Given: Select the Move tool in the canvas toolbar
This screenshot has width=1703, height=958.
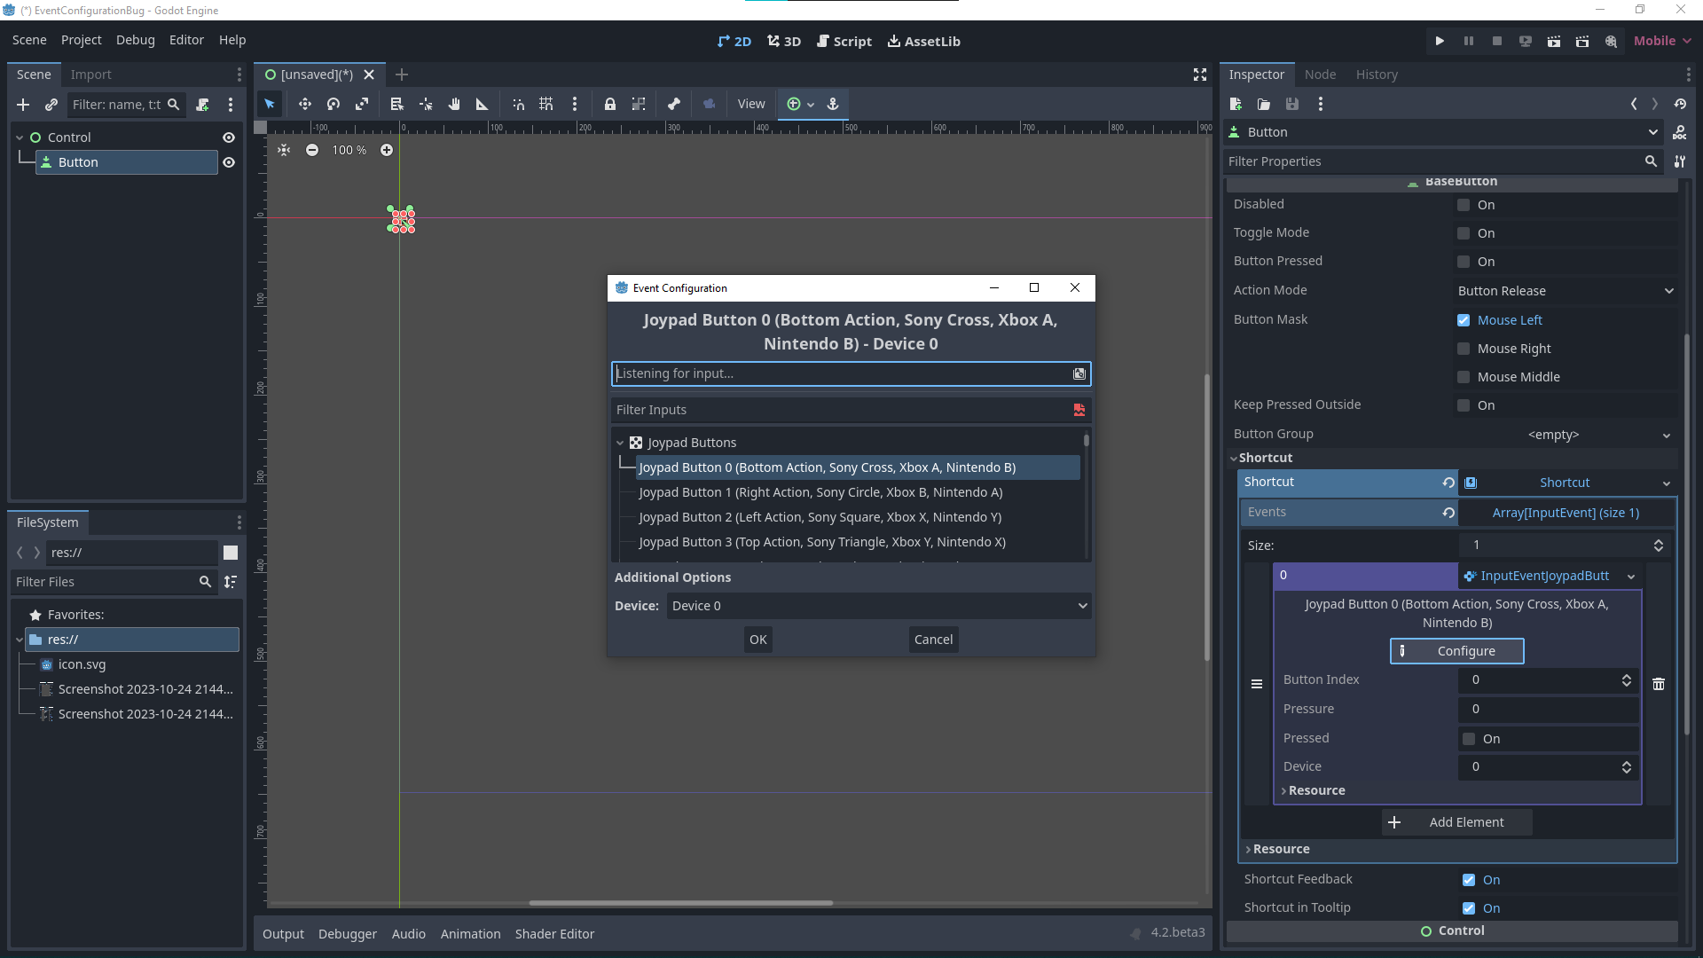Looking at the screenshot, I should click(305, 104).
